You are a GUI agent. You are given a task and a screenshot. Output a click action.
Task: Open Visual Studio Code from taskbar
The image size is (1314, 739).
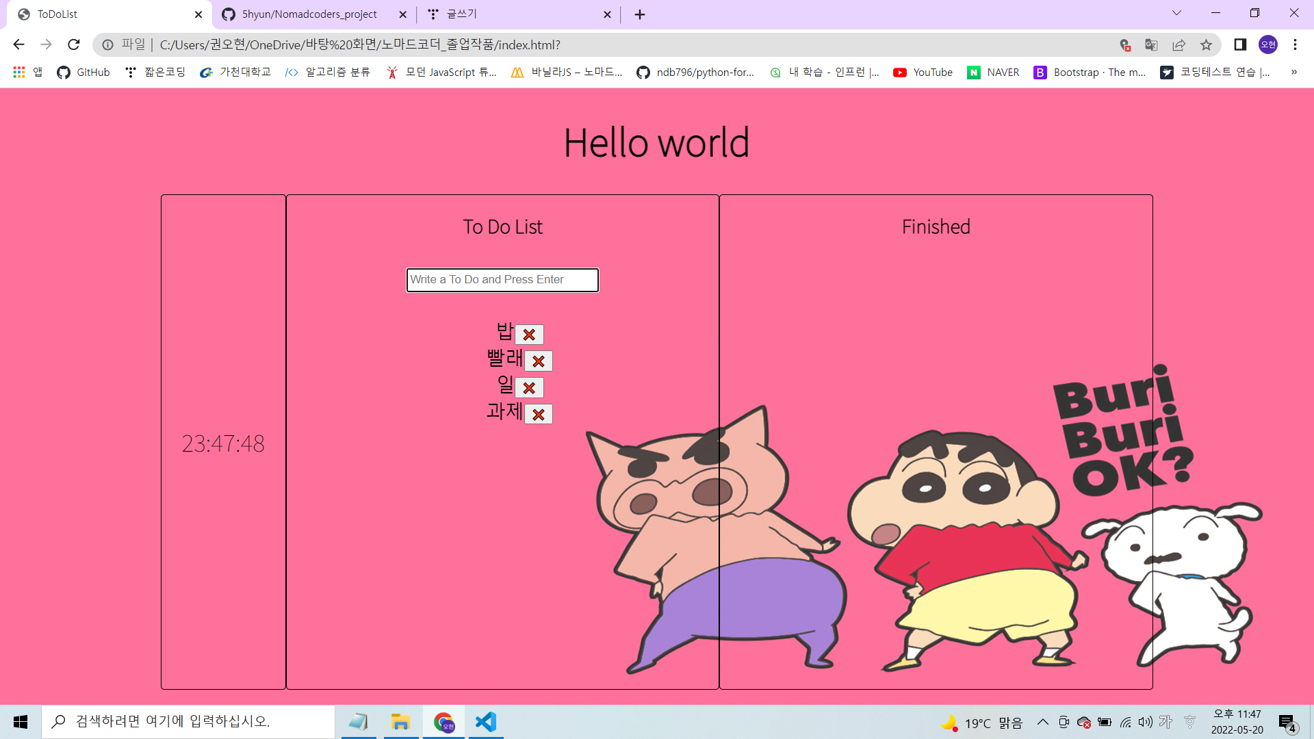tap(485, 722)
